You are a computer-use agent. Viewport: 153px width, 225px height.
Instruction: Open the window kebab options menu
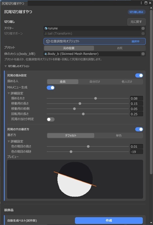click(141, 3)
